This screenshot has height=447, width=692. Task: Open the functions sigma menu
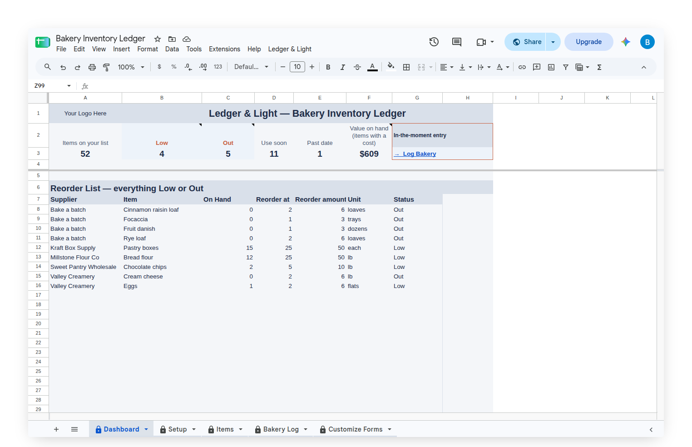tap(599, 67)
